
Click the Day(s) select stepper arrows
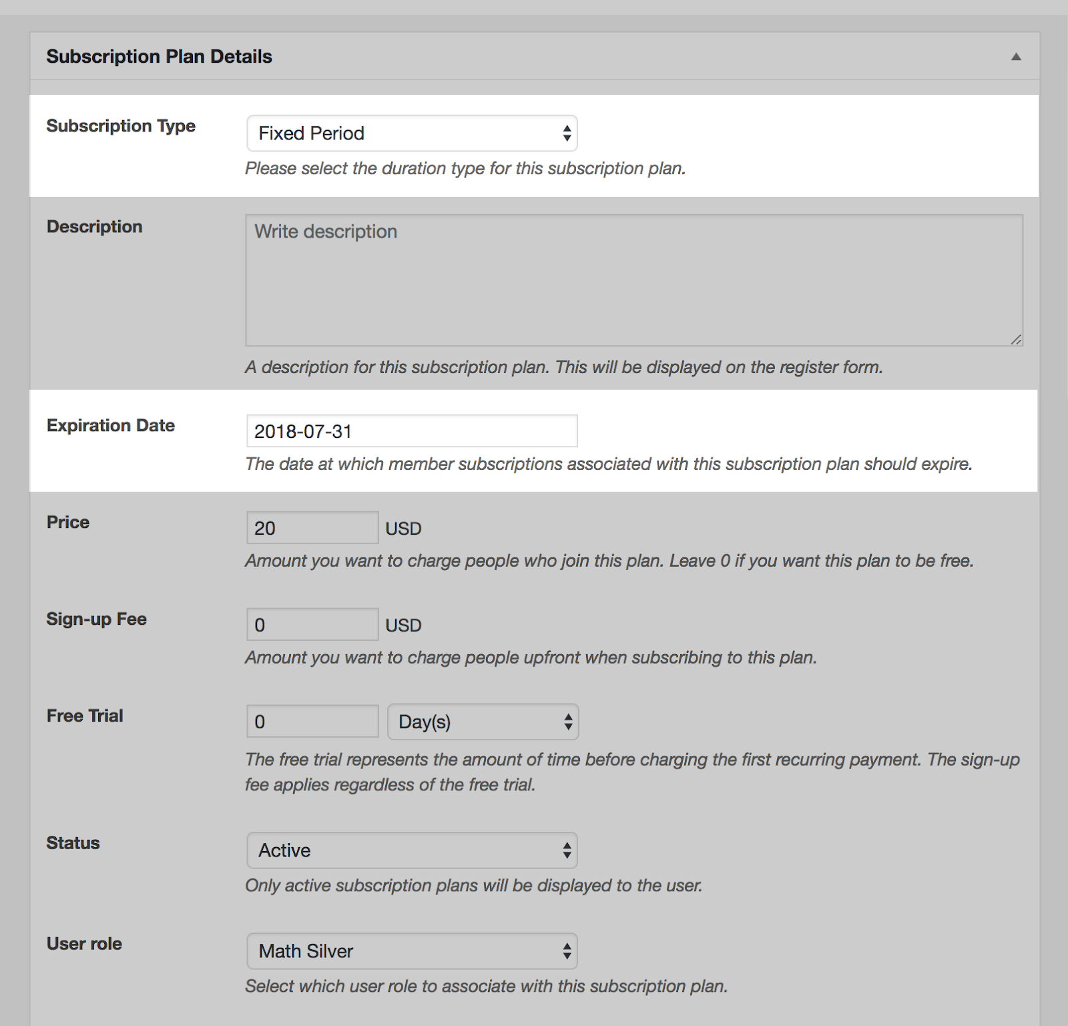pos(568,722)
